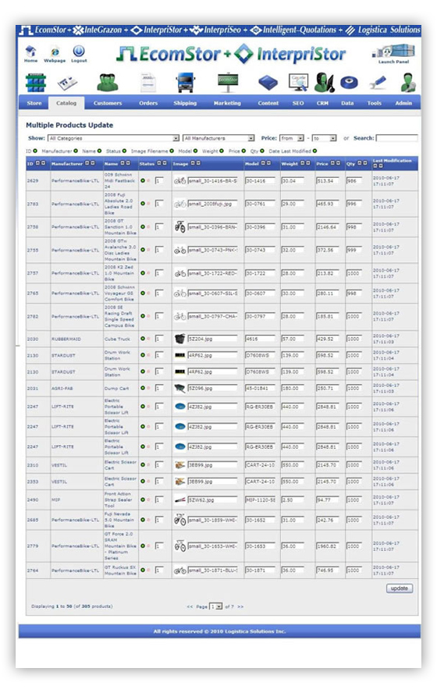Click the Tools wrench icon
Viewport: 437px width, 693px height.
pos(376,83)
